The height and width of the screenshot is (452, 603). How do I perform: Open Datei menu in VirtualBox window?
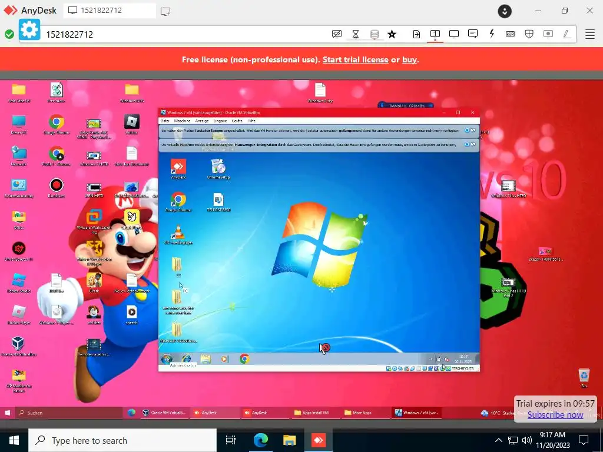(165, 121)
